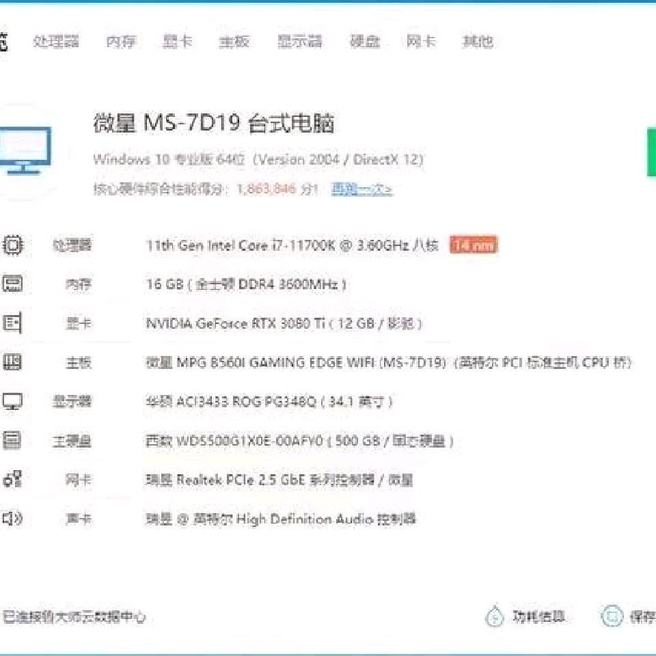The height and width of the screenshot is (656, 656).
Task: Click the sound card speaker icon
Action: 12,519
